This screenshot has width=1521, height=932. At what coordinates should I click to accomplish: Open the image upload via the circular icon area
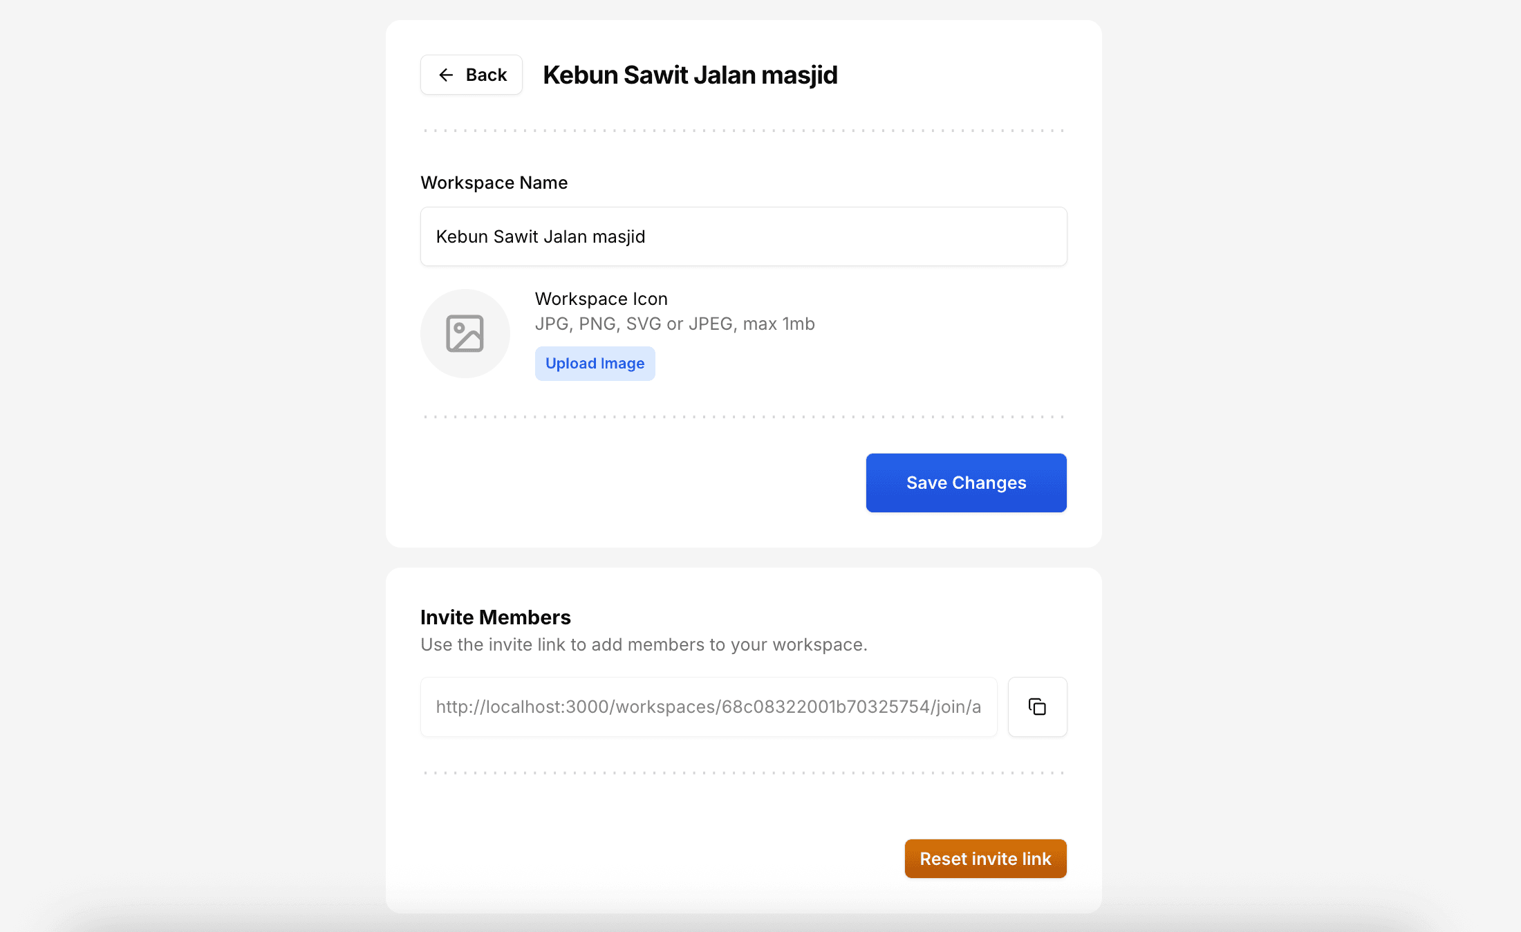pyautogui.click(x=465, y=333)
